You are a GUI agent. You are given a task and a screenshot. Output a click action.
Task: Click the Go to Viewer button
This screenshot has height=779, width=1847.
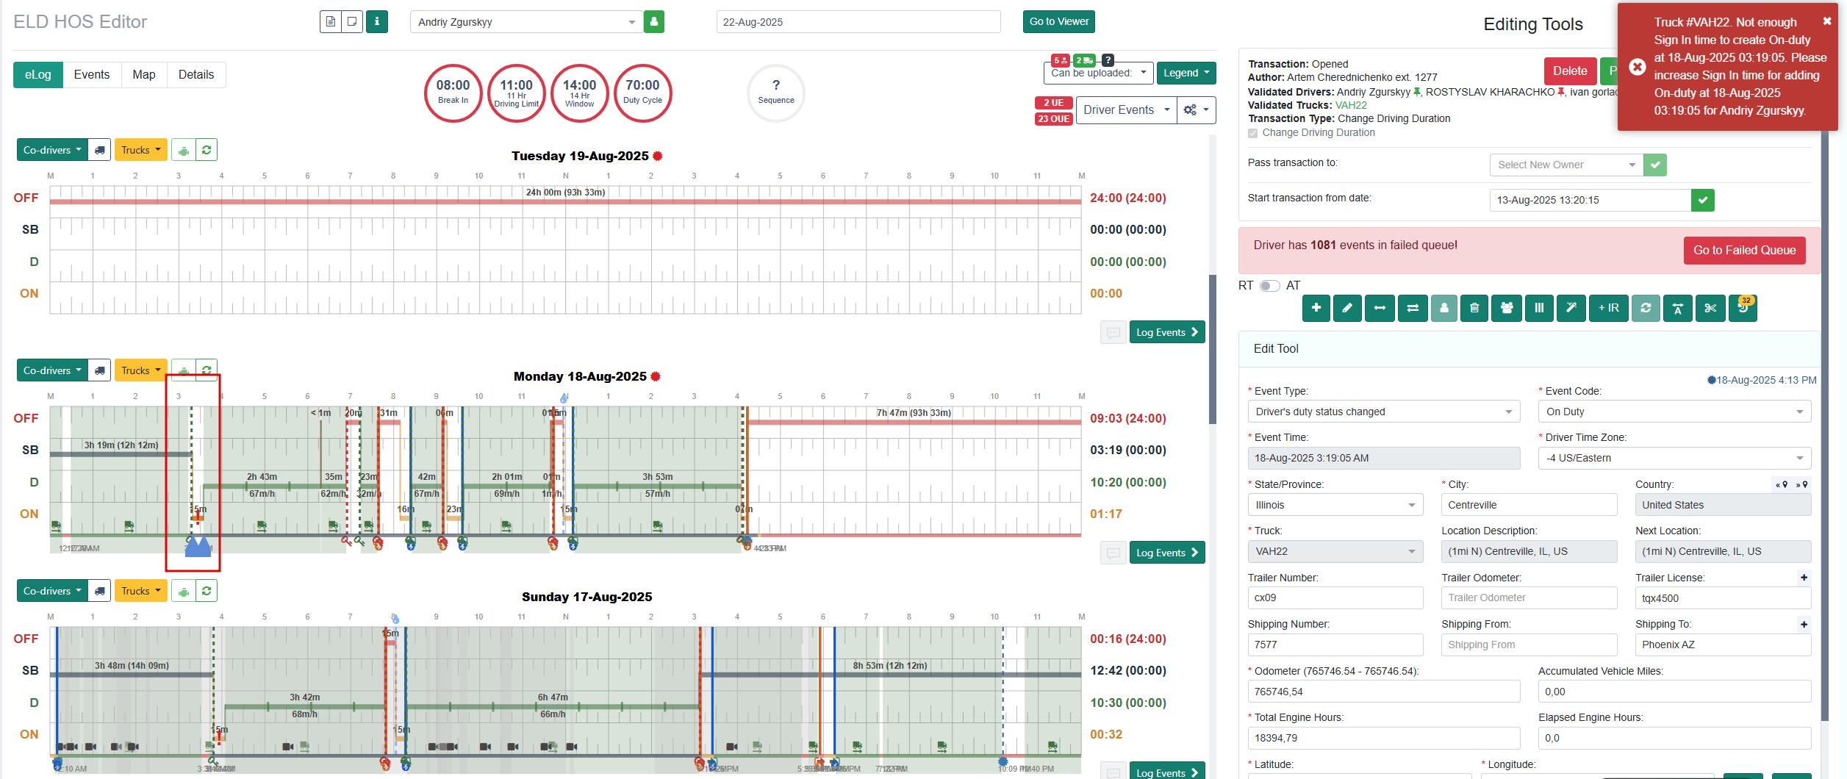point(1058,21)
